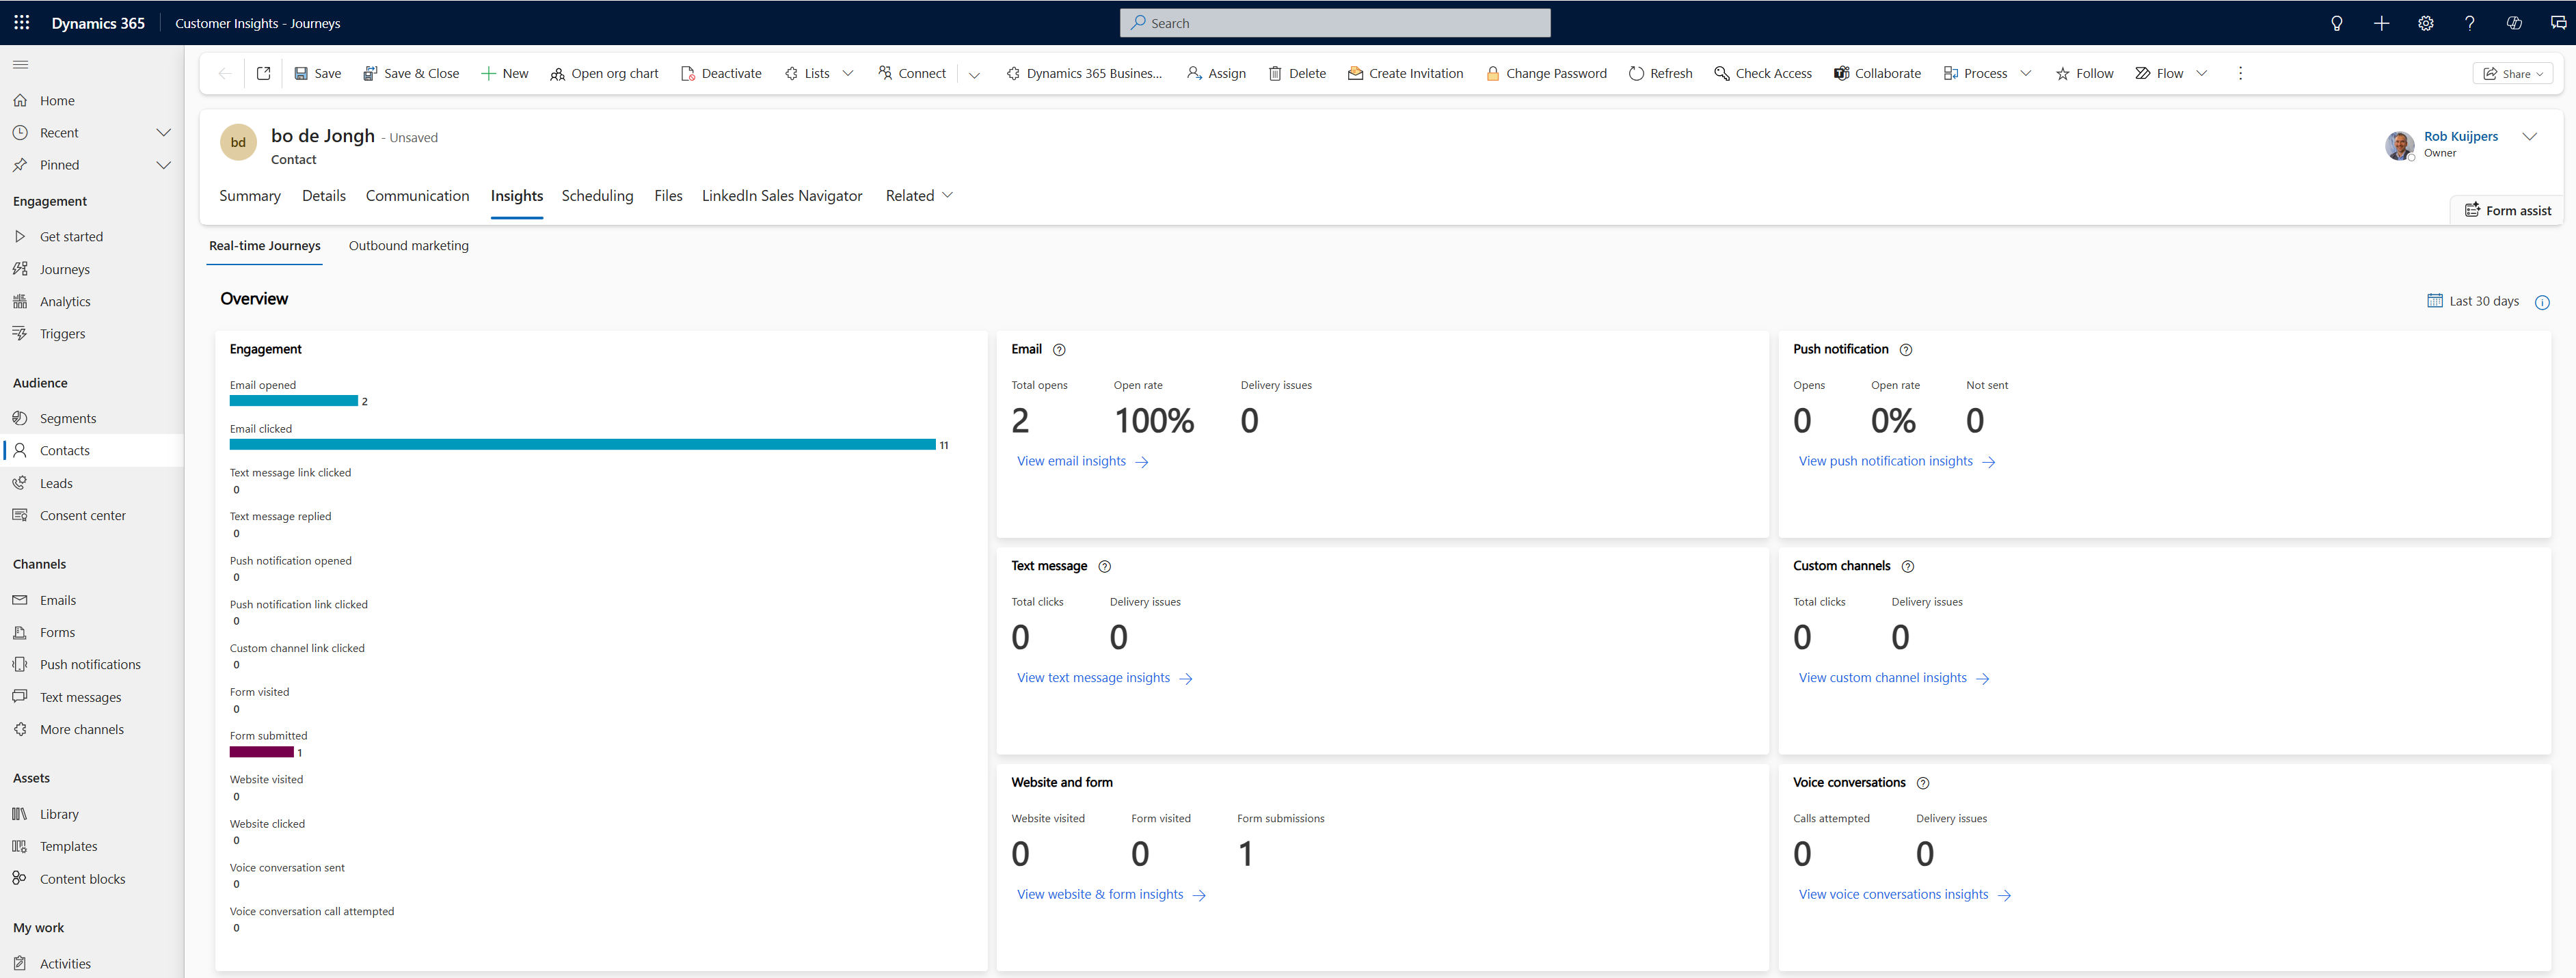Open the Process dropdown
Viewport: 2576px width, 978px height.
click(2026, 72)
